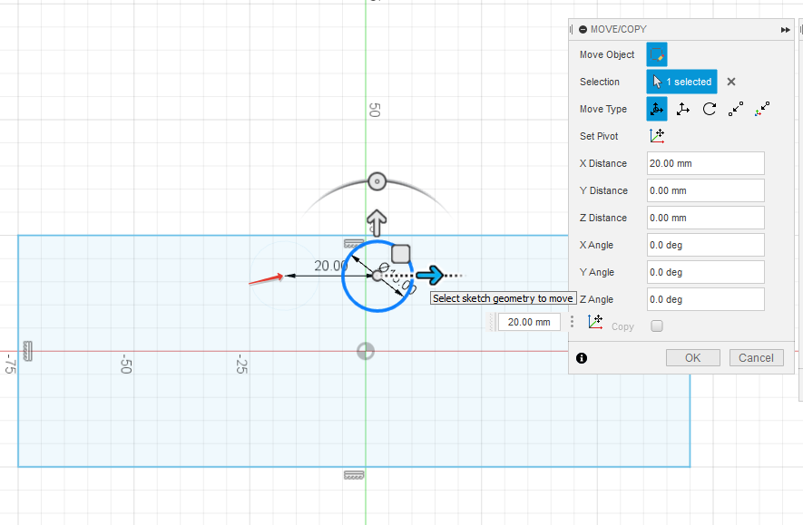Image resolution: width=803 pixels, height=525 pixels.
Task: Choose the Translate move type icon
Action: pyautogui.click(x=683, y=109)
